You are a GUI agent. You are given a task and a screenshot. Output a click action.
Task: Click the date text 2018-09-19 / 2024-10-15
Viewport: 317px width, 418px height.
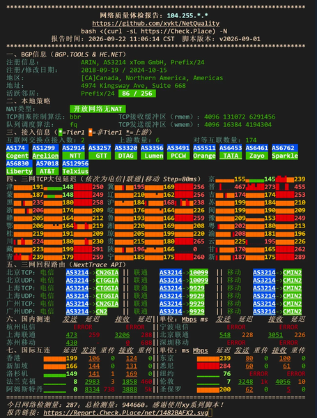[124, 70]
